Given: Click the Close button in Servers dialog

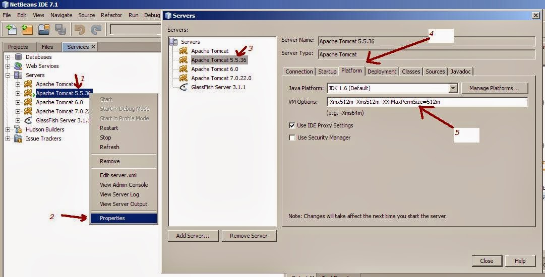Looking at the screenshot, I should (x=487, y=261).
